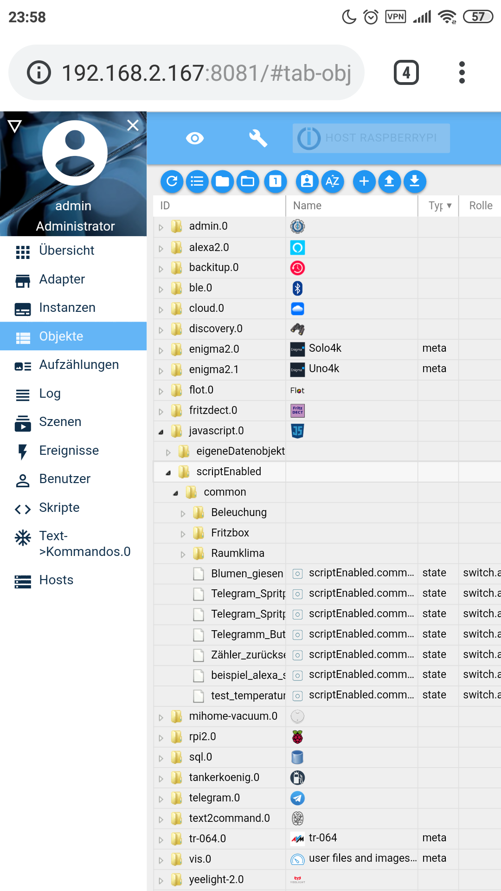The width and height of the screenshot is (501, 891).
Task: Toggle the expert mode ID-card icon
Action: coord(307,181)
